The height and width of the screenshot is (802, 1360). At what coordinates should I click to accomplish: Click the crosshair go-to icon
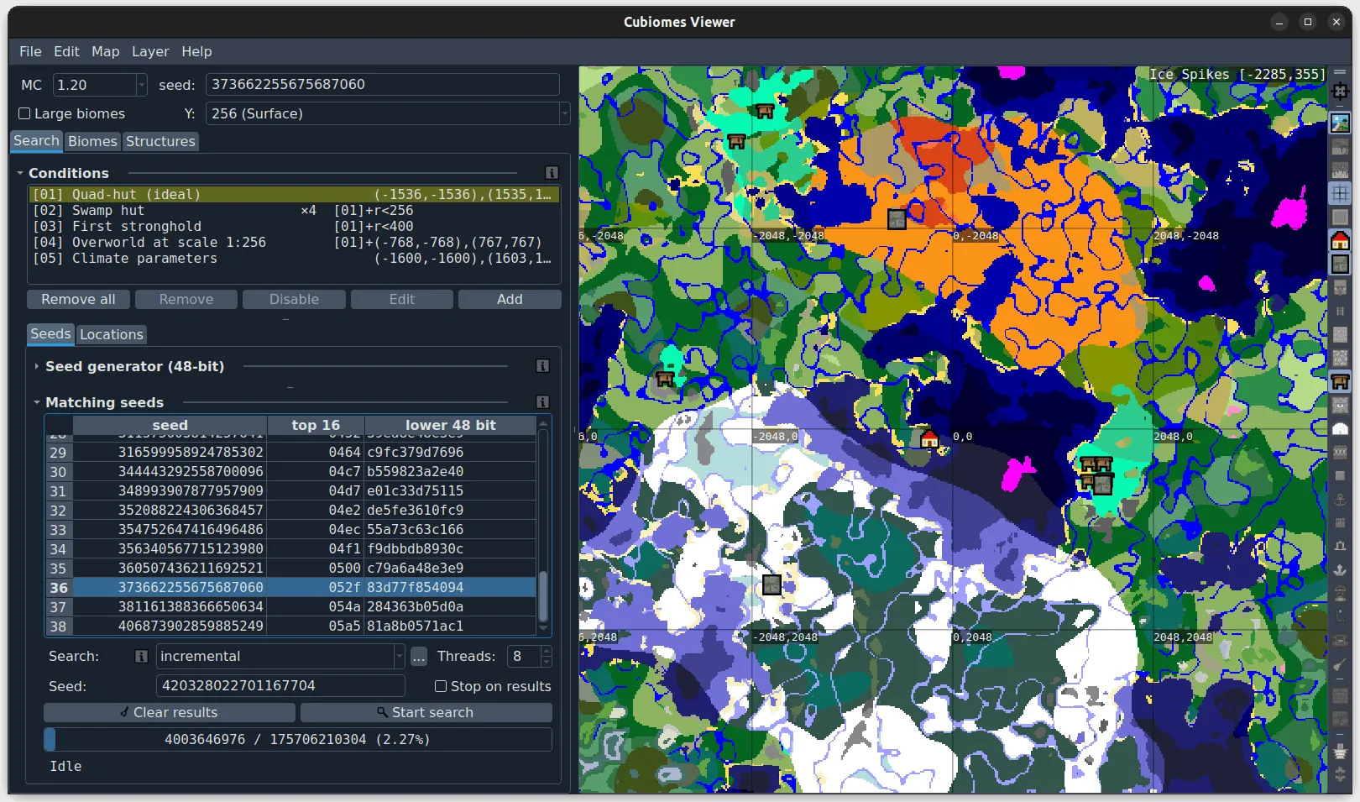(x=1340, y=91)
